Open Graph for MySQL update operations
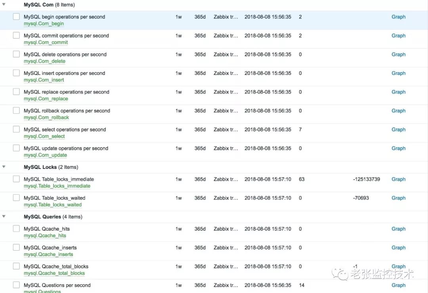 (x=398, y=148)
